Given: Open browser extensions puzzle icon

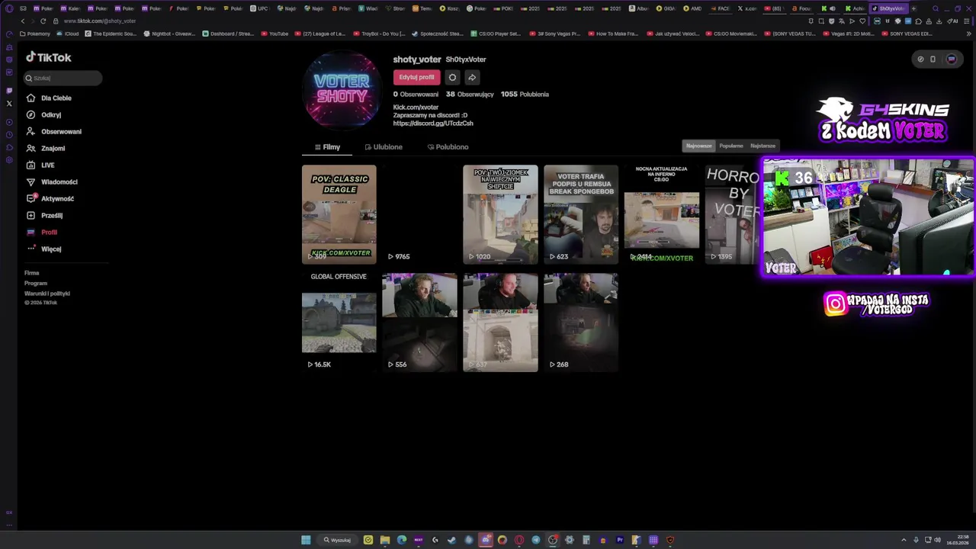Looking at the screenshot, I should [x=918, y=21].
